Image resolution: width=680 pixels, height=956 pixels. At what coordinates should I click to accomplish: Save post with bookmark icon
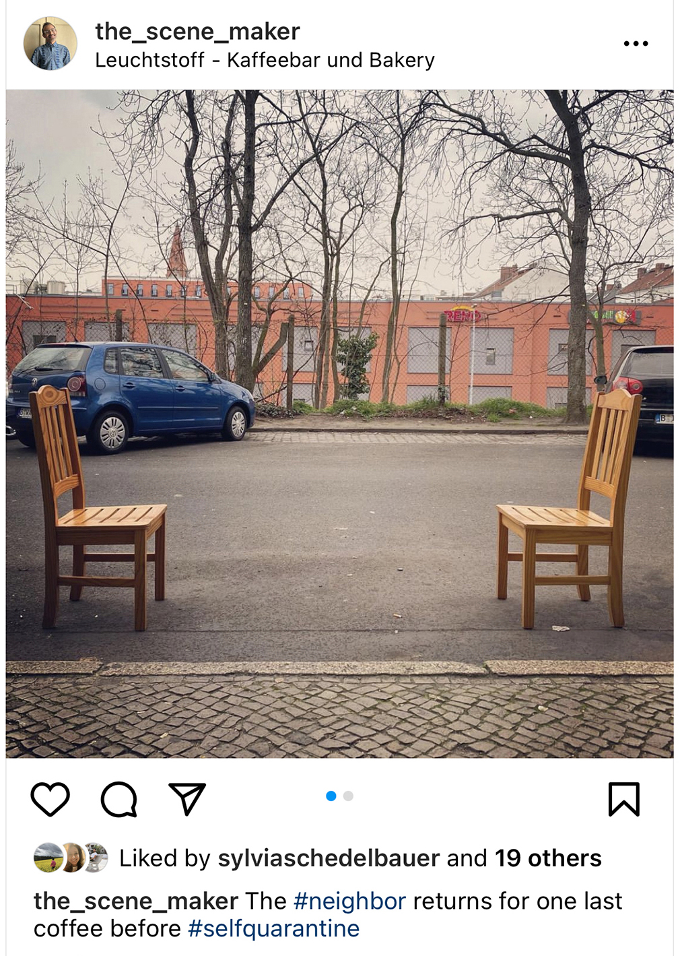(x=624, y=799)
